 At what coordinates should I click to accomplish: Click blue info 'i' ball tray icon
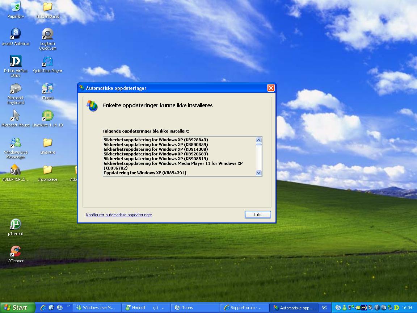[x=377, y=308]
